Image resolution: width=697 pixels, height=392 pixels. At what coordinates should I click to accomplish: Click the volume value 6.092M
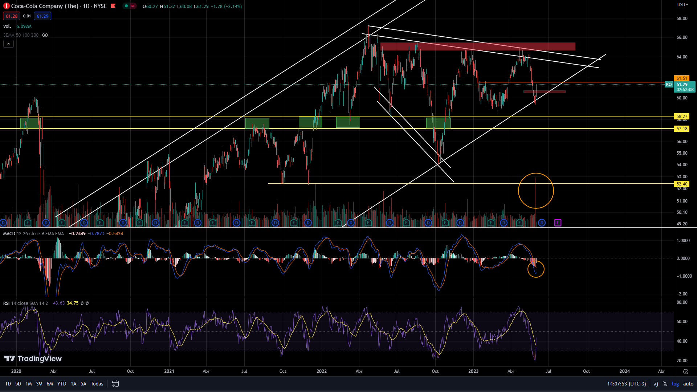24,26
